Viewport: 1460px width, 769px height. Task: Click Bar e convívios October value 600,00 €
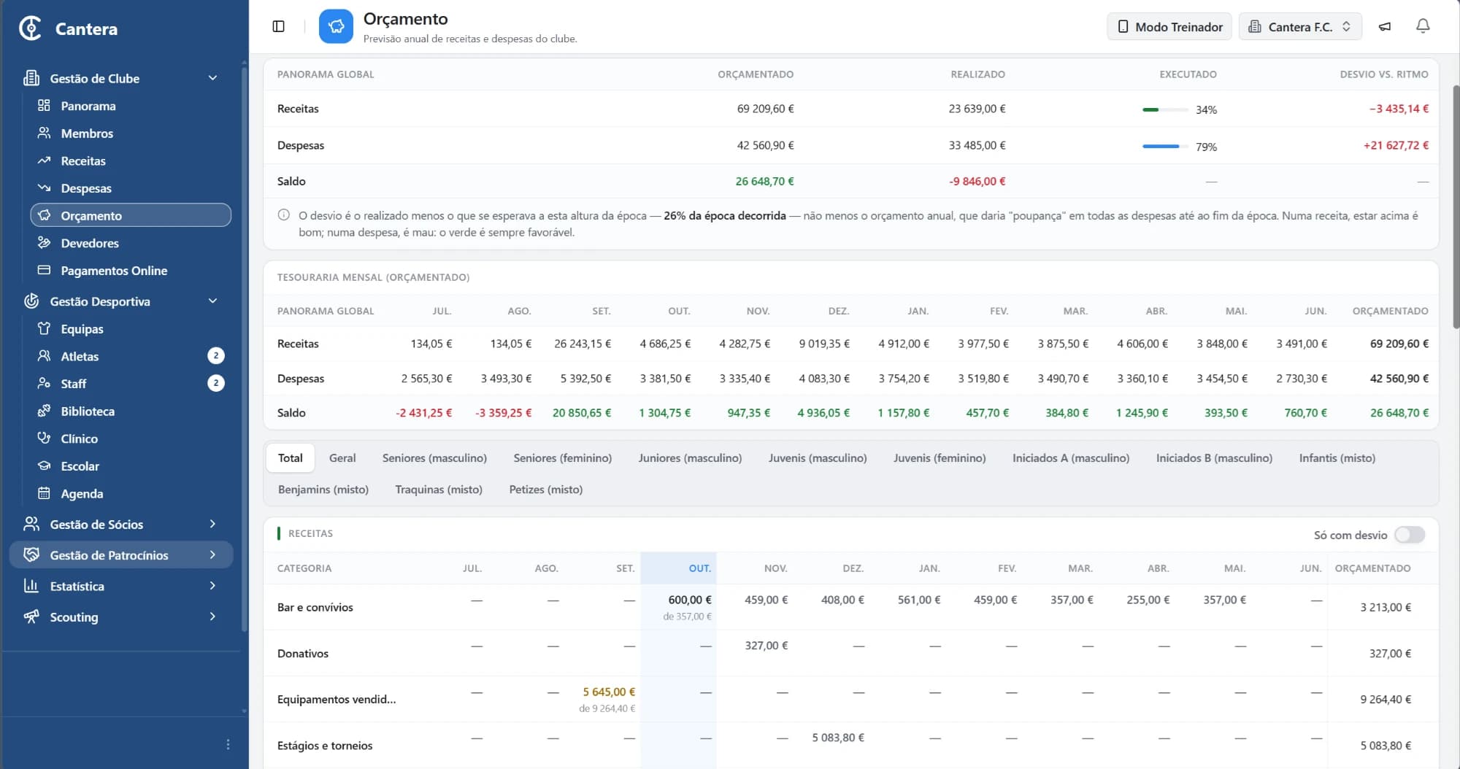coord(690,600)
